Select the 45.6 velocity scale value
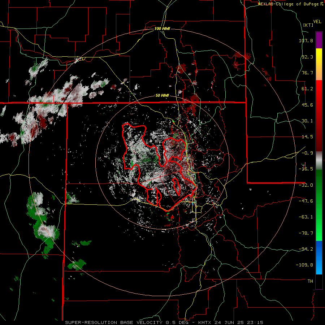Screen dimensions: 325x325 pyautogui.click(x=307, y=105)
